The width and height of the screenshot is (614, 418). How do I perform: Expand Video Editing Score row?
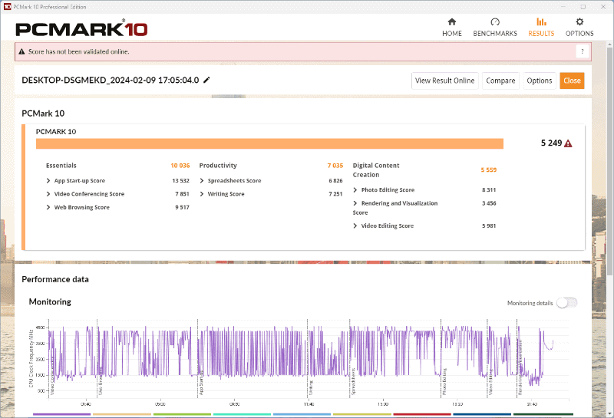[355, 225]
